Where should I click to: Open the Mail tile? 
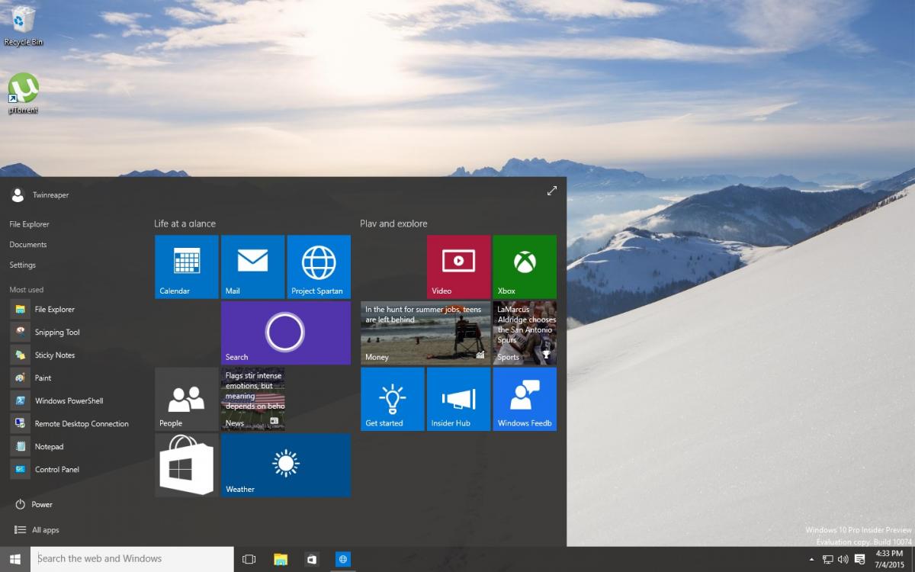point(252,266)
